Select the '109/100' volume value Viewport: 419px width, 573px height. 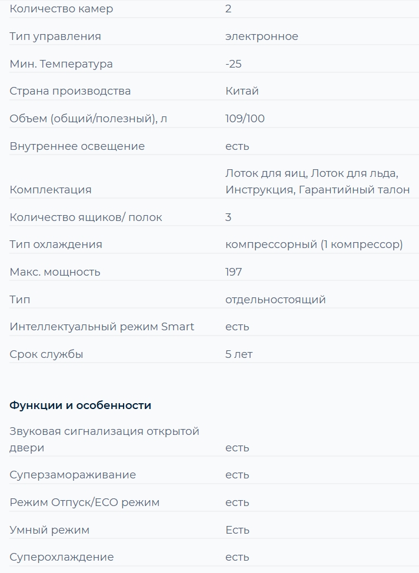pos(245,118)
